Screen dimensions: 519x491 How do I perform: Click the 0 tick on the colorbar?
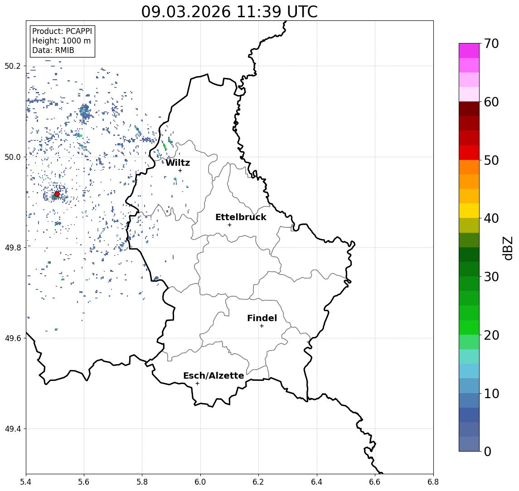pos(488,451)
